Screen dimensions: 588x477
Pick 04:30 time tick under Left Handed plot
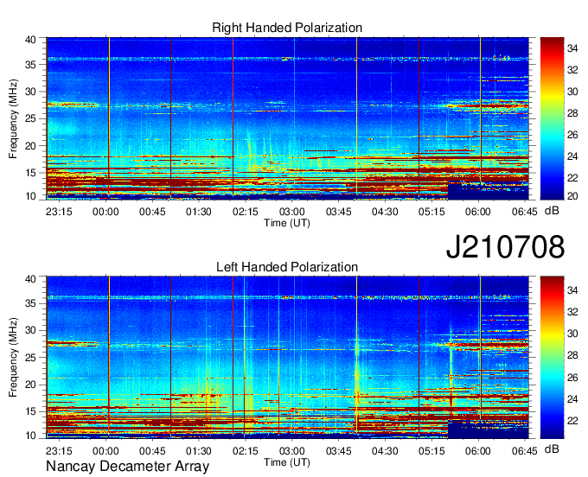point(385,450)
